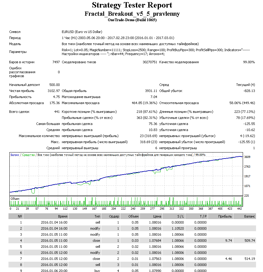
Task: Click the 1071 value on chart axis
Action: pyautogui.click(x=247, y=186)
